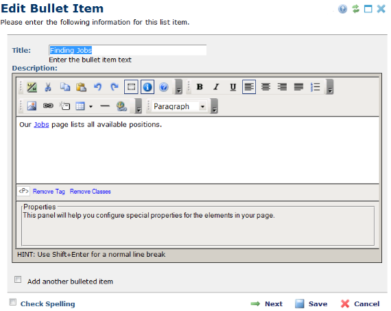Image resolution: width=391 pixels, height=311 pixels.
Task: Enable the Check Spelling checkbox
Action: 13,302
